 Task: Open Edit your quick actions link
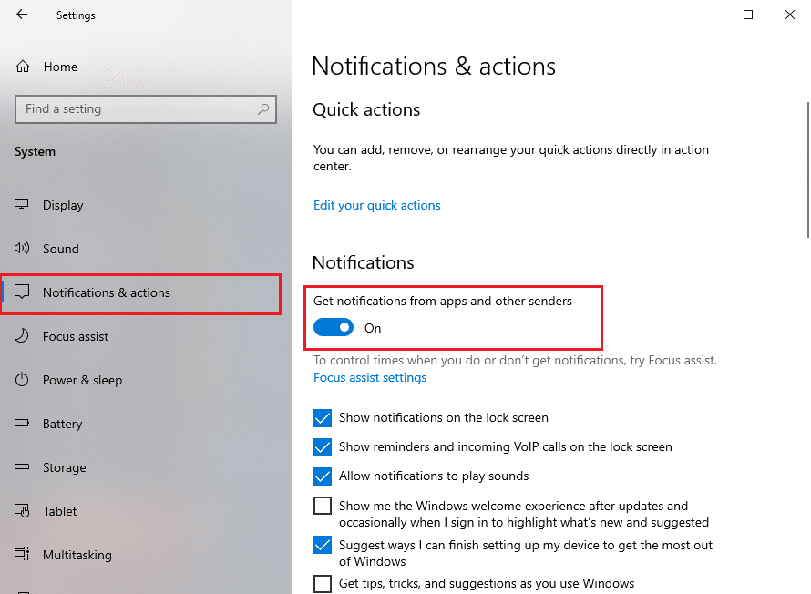[376, 205]
